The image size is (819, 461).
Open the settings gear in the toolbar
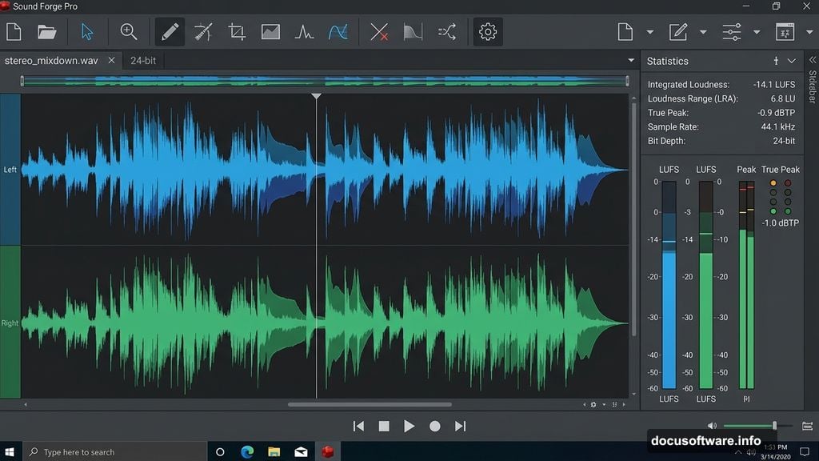pyautogui.click(x=486, y=32)
